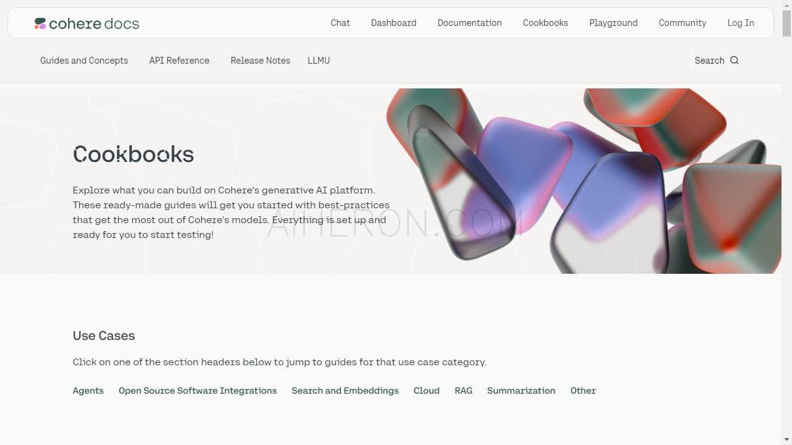The image size is (792, 445).
Task: Go to the Dashboard page
Action: [x=394, y=23]
